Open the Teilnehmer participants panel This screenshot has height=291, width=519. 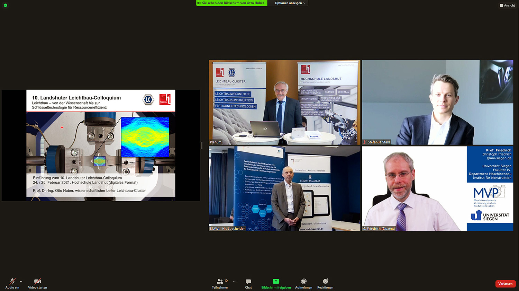click(220, 282)
